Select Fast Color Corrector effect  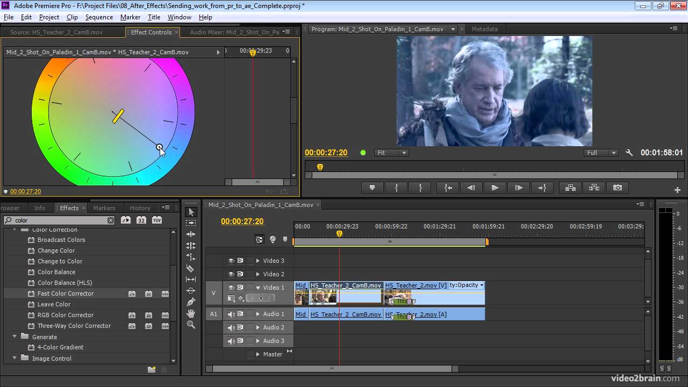(x=66, y=293)
